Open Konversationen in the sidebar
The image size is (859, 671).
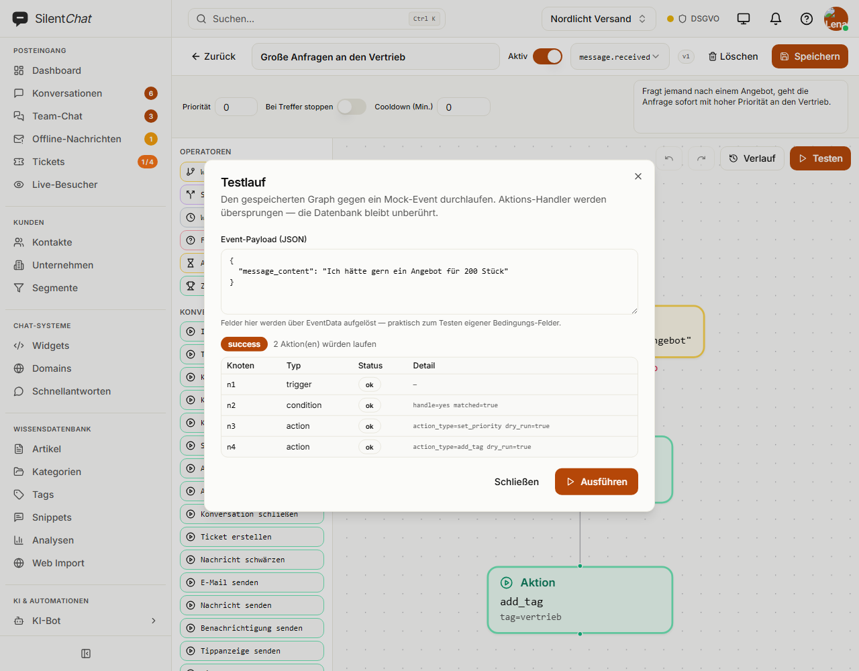point(85,93)
